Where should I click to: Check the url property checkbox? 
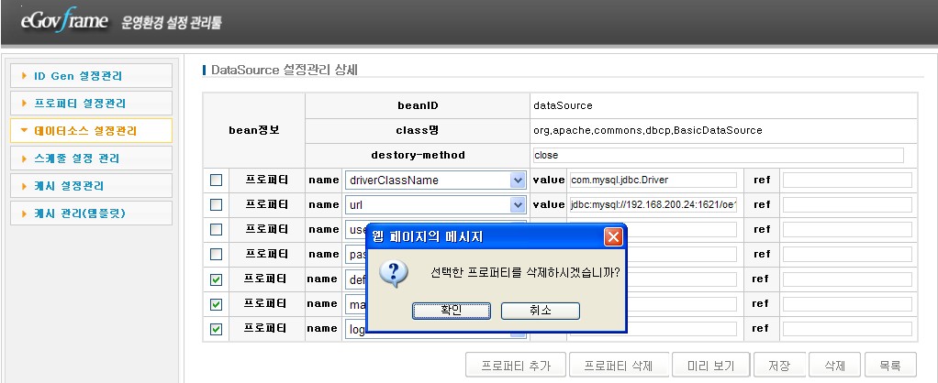point(217,205)
